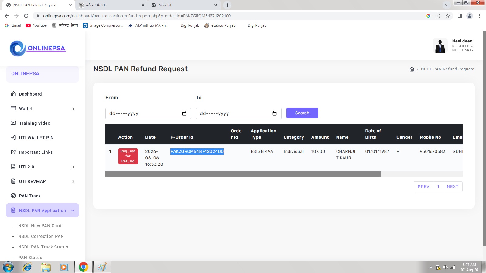Open Chrome side panel
This screenshot has height=273, width=486.
(460, 16)
